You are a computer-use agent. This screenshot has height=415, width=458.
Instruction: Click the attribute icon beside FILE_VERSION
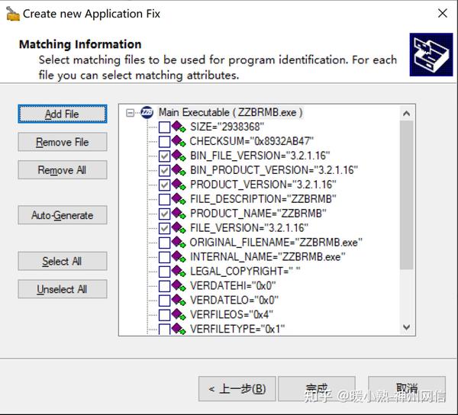[x=179, y=228]
